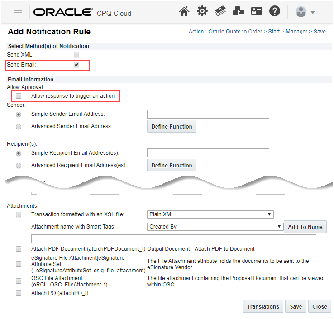334x319 pixels.
Task: Click the Simple Sender Email Address field
Action: pos(208,114)
